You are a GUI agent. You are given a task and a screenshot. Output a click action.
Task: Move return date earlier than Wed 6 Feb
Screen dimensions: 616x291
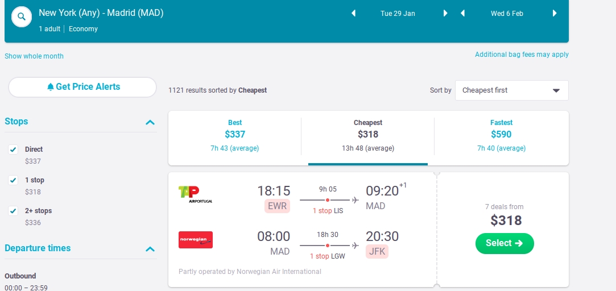coord(462,13)
